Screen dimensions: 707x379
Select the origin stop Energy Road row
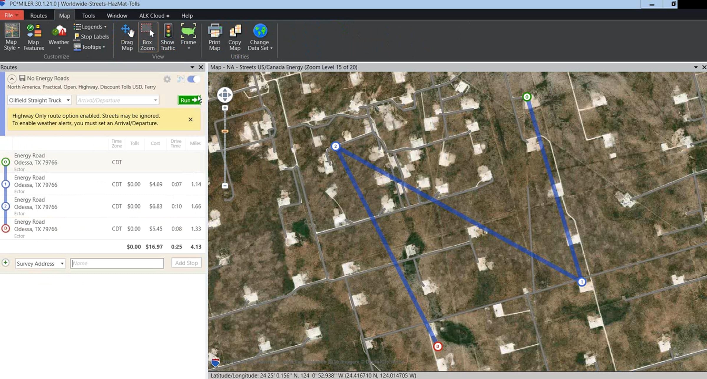[x=103, y=162]
